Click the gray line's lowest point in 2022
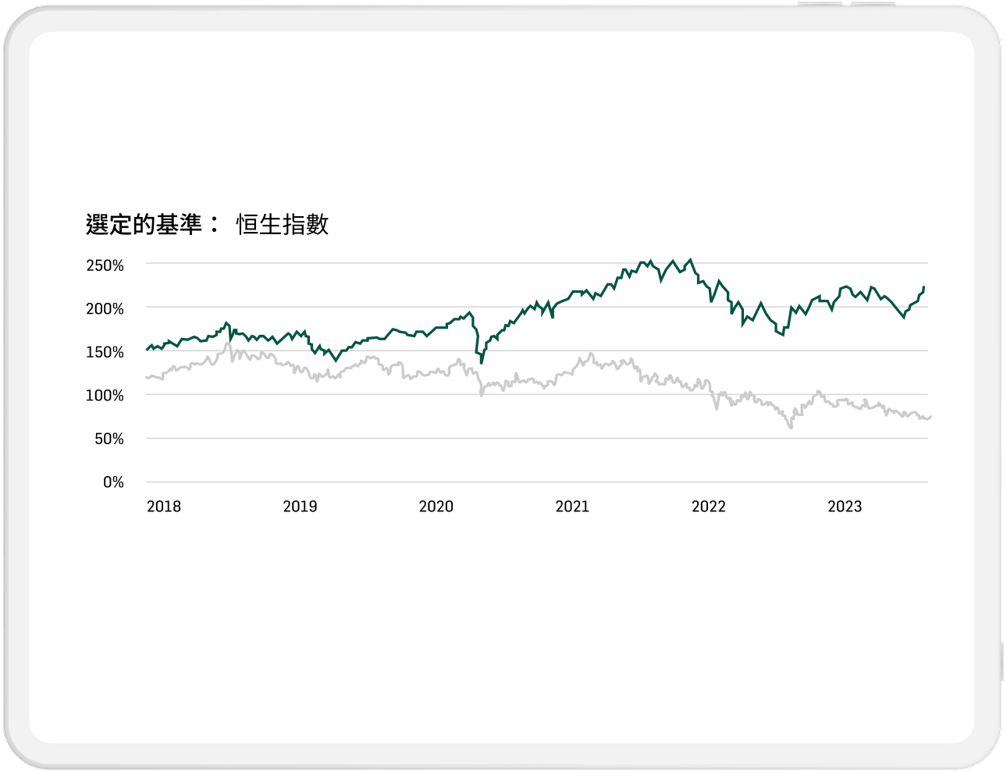The width and height of the screenshot is (1007, 772). pyautogui.click(x=791, y=427)
